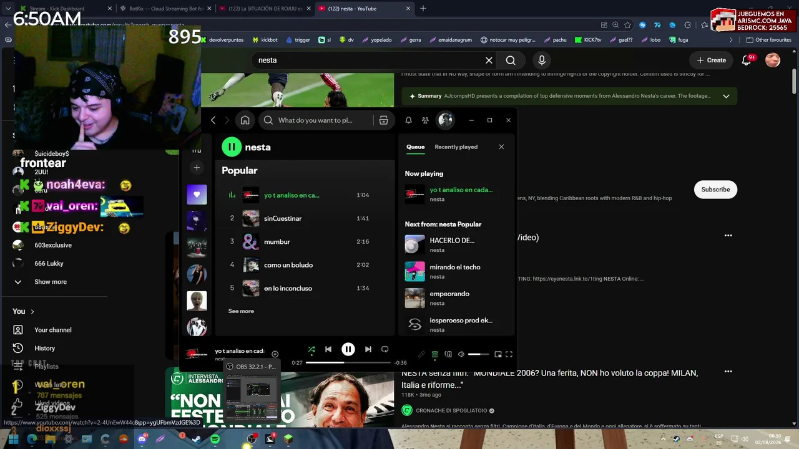Subscribe to the nesta channel
Image resolution: width=799 pixels, height=449 pixels.
click(715, 190)
